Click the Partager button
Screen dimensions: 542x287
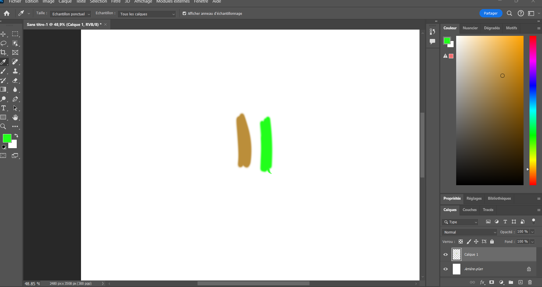(490, 13)
